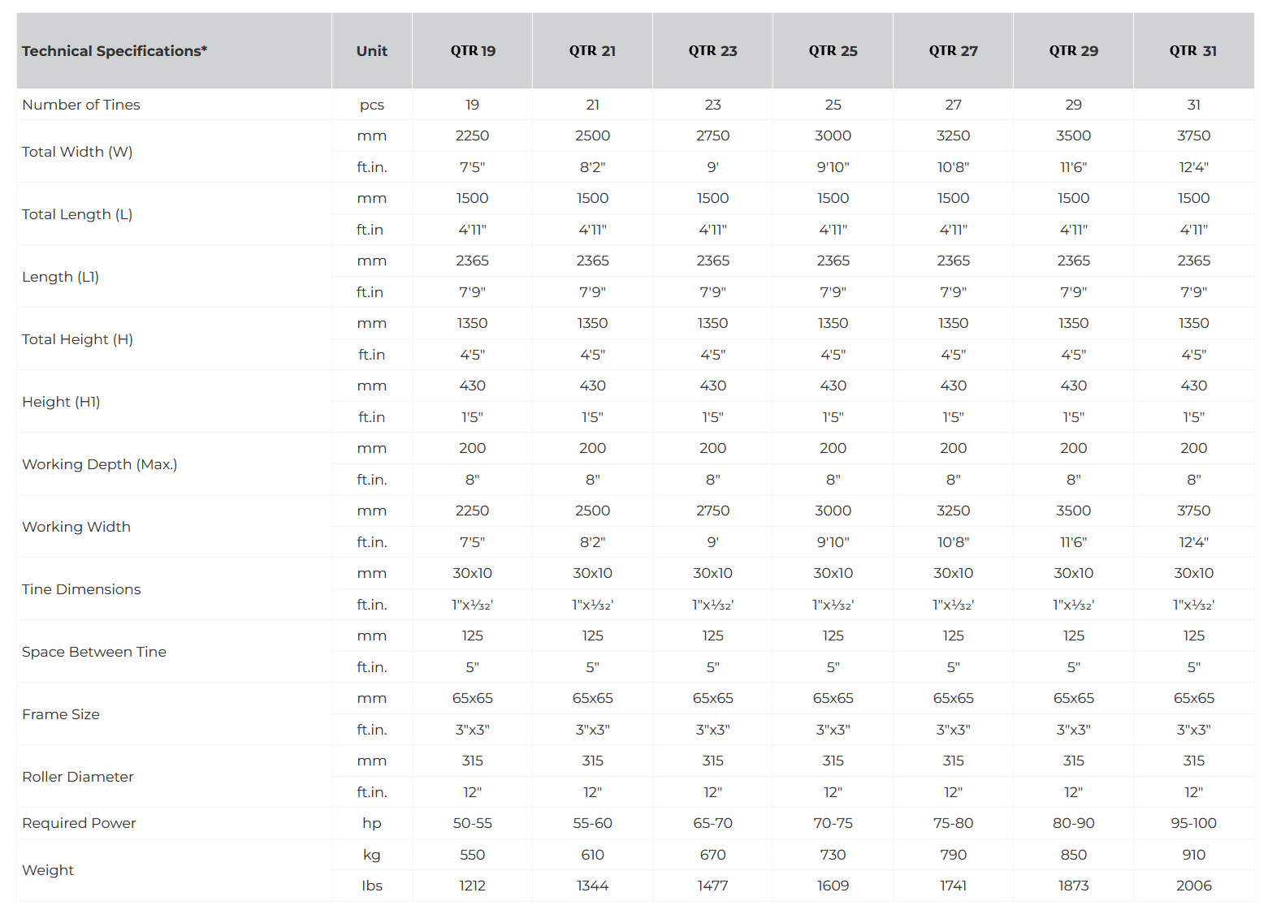Click the Space Between Tine row label

[x=94, y=652]
